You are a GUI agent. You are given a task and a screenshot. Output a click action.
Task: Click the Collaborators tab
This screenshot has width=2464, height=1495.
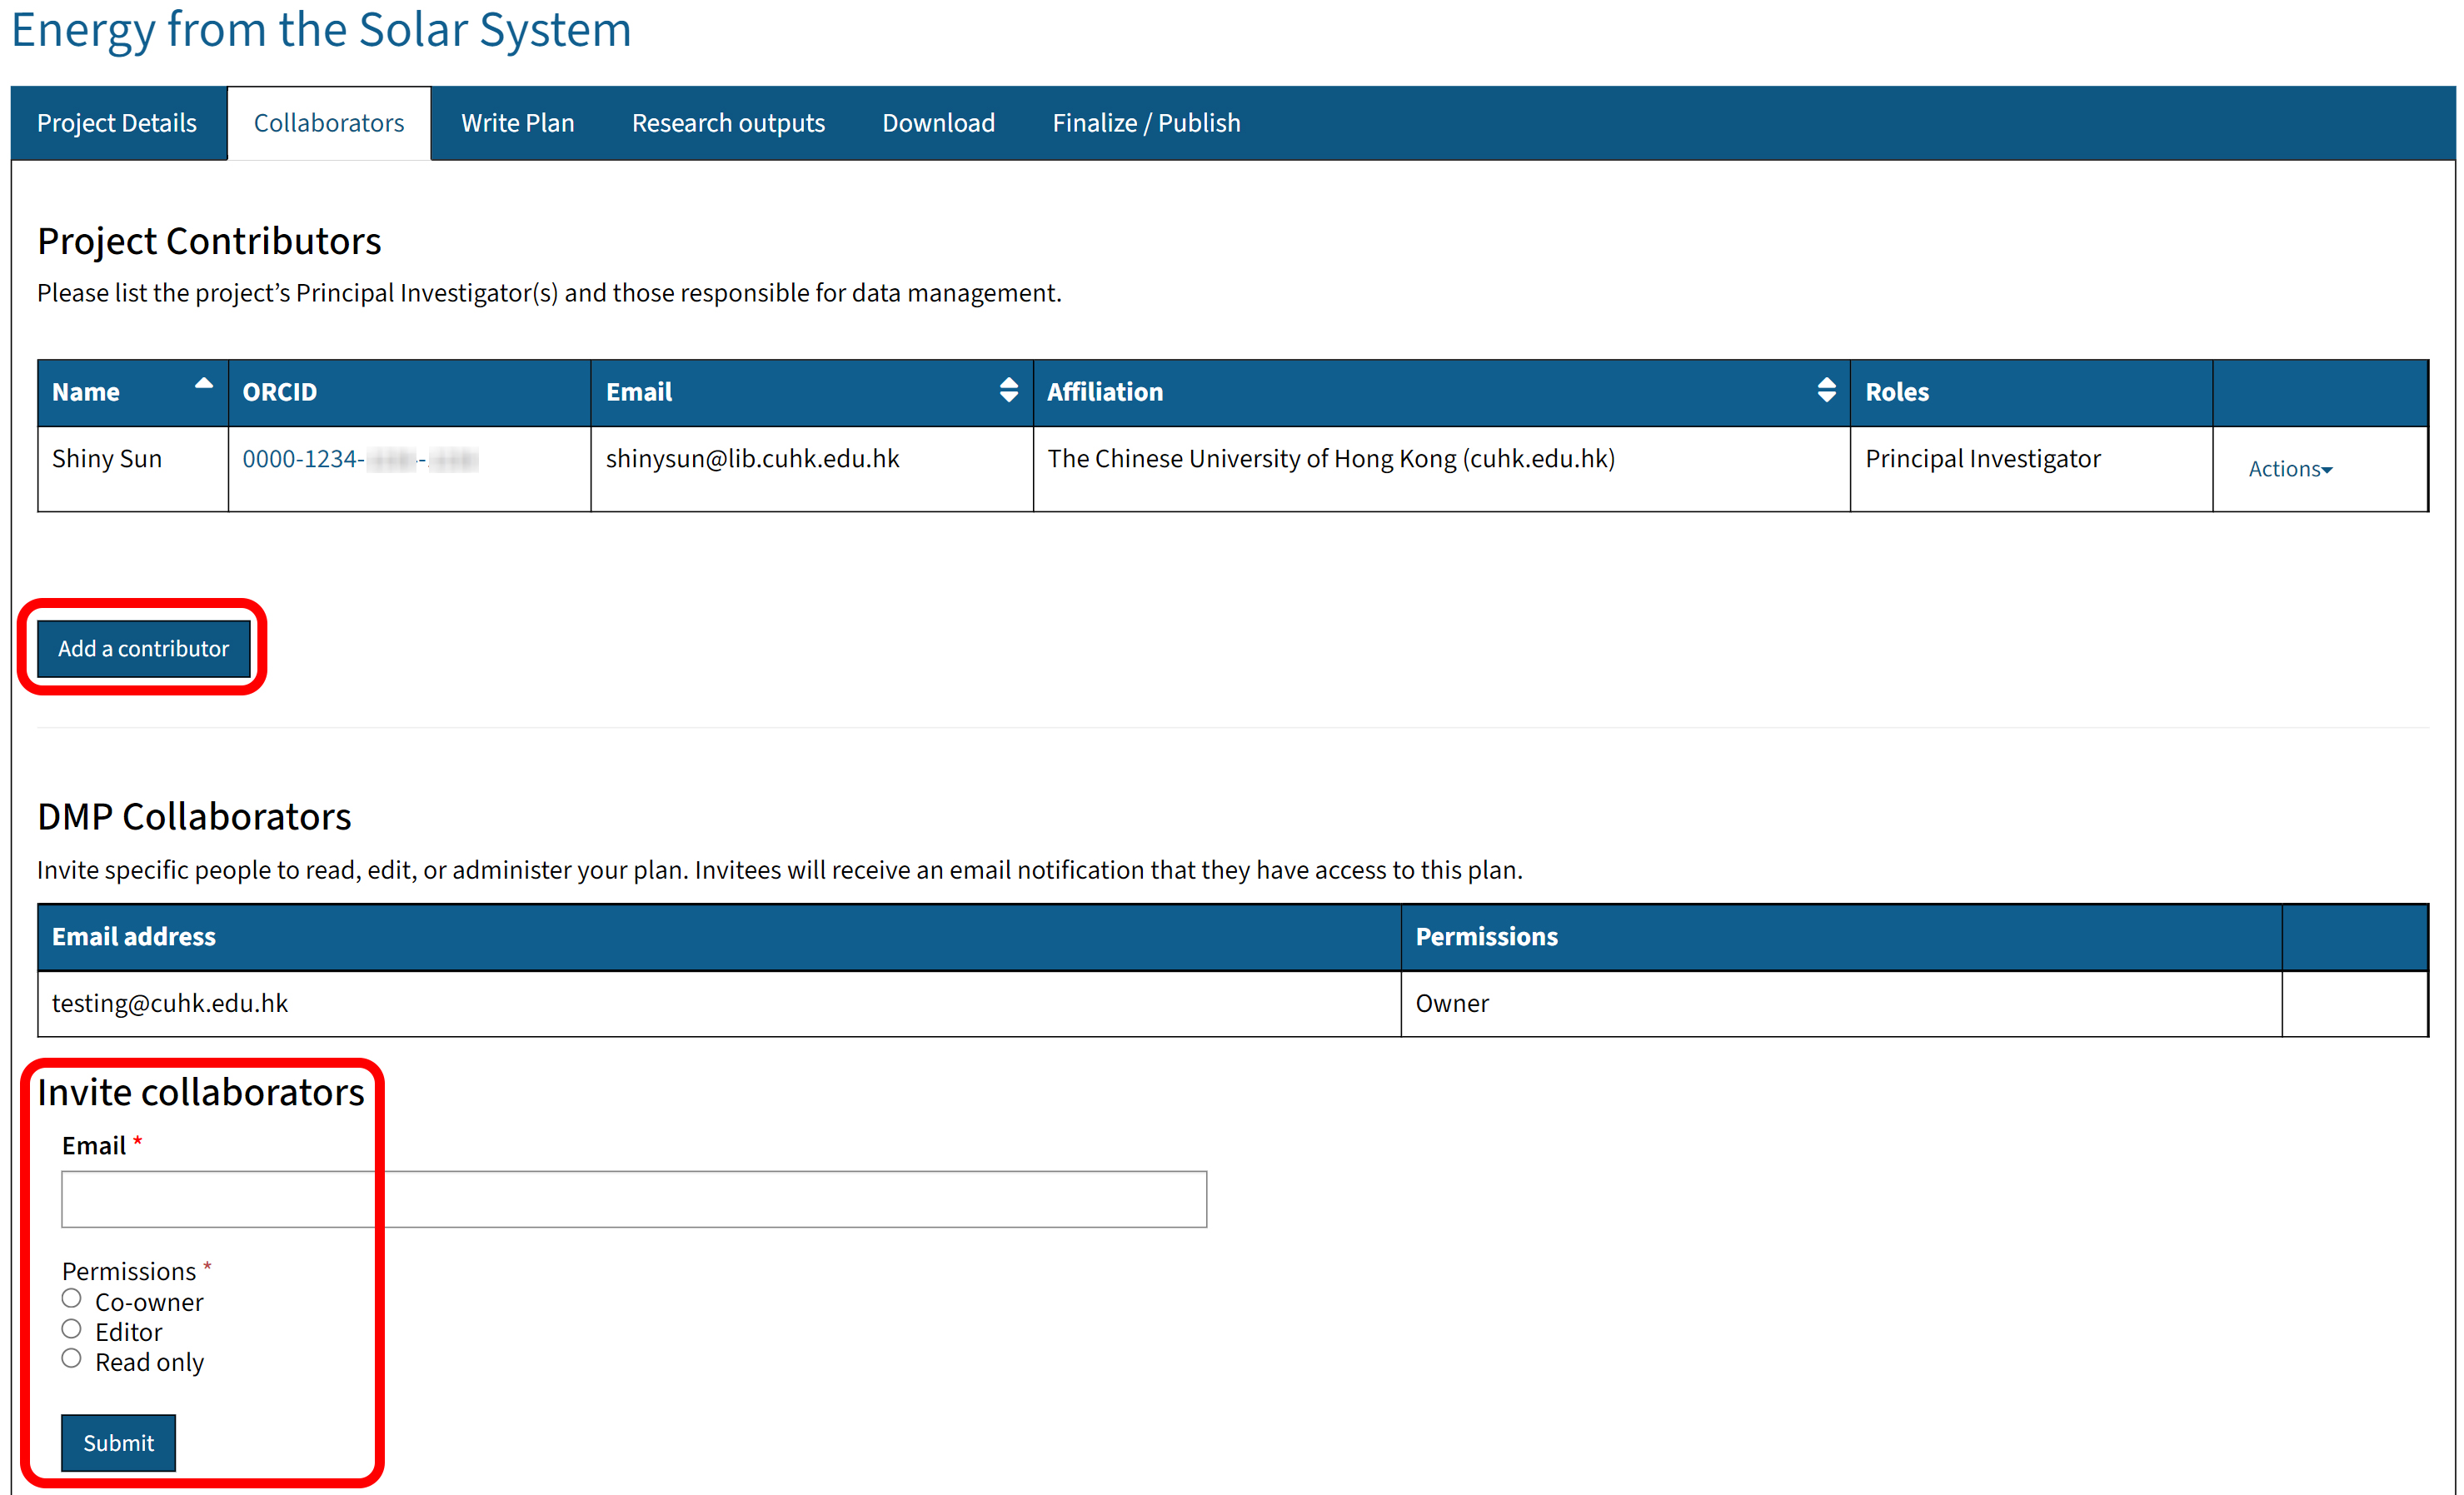pyautogui.click(x=327, y=122)
